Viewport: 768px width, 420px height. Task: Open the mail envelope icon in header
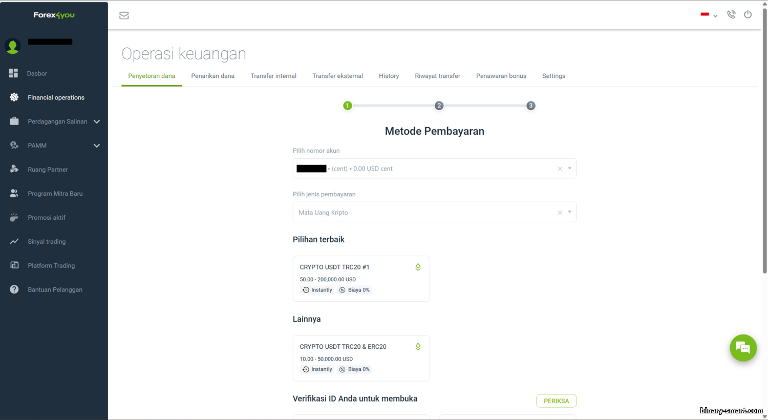click(x=124, y=15)
